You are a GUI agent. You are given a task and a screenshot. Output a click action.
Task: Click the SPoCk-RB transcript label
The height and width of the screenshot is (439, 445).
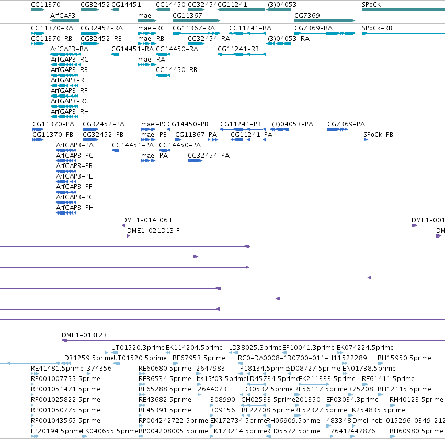(377, 28)
